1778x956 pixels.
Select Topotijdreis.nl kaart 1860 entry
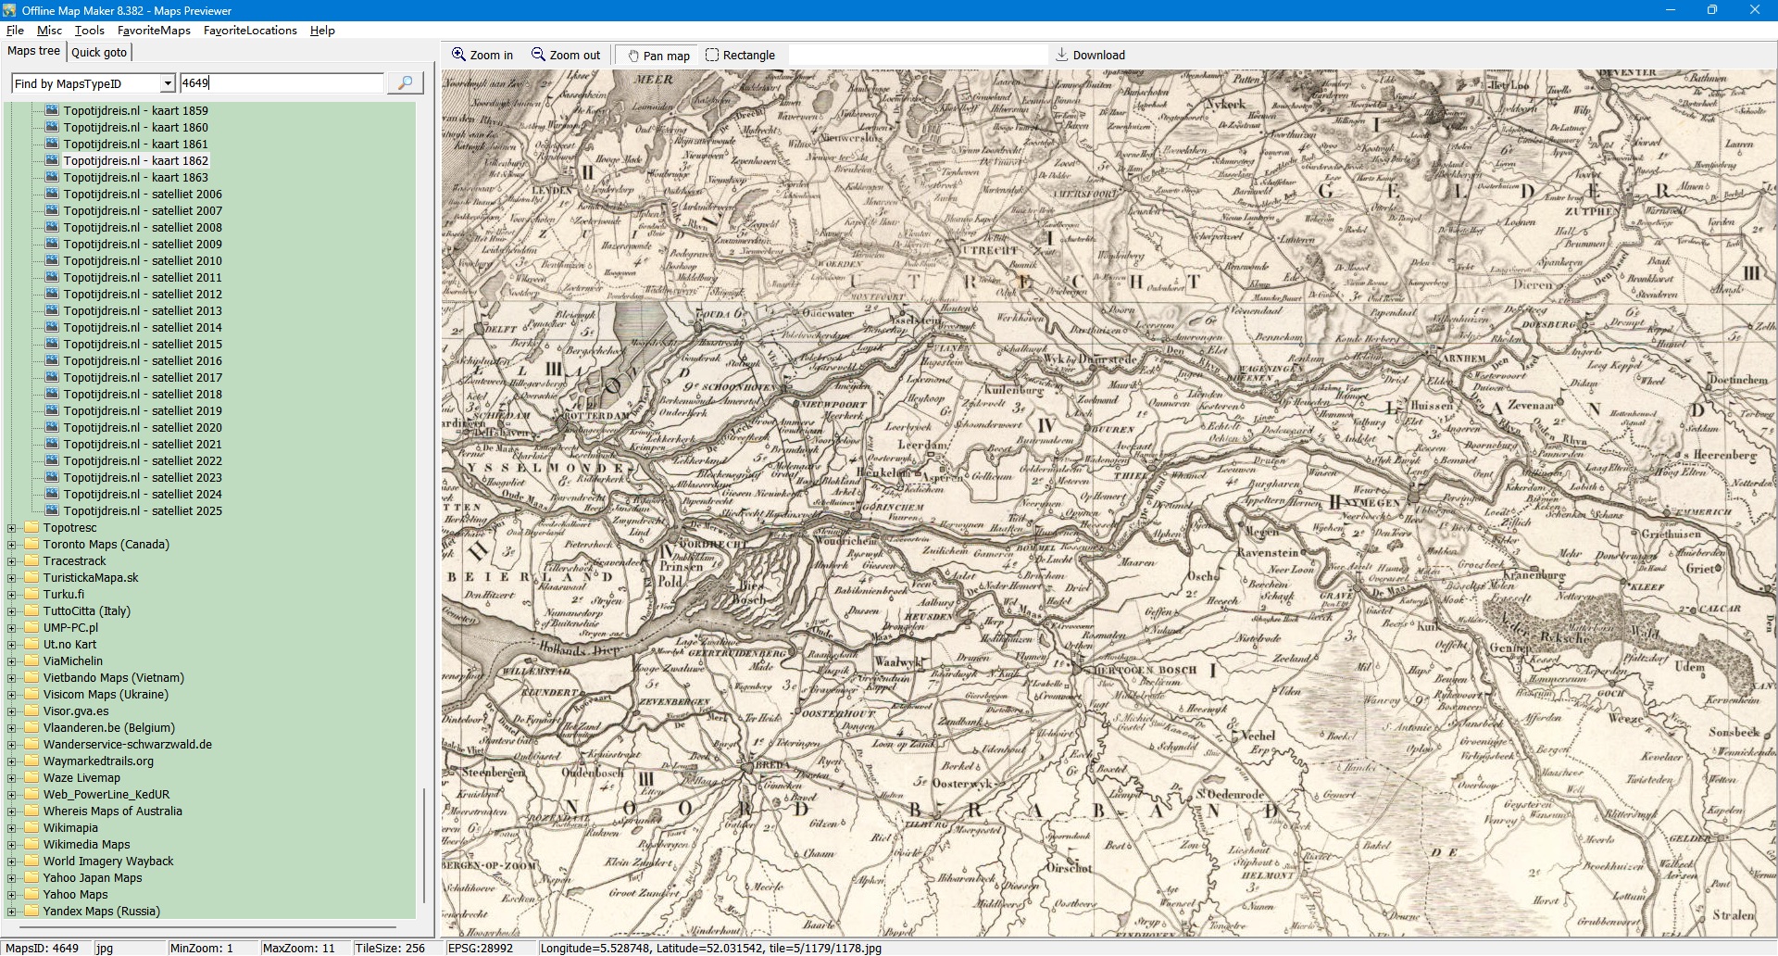coord(135,127)
